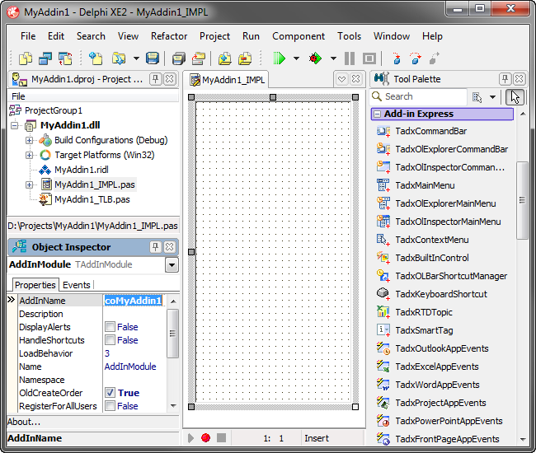Image resolution: width=536 pixels, height=453 pixels.
Task: Select TadxWordAppEvents component
Action: pos(437,385)
